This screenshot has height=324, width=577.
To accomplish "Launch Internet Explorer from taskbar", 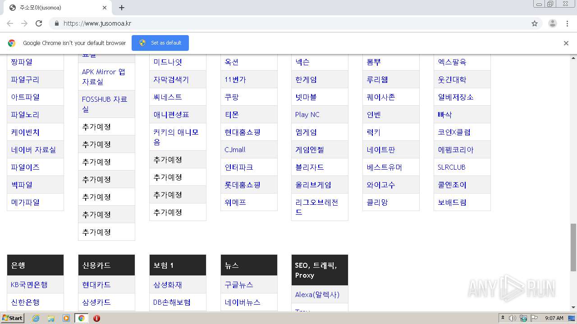I will tap(36, 318).
